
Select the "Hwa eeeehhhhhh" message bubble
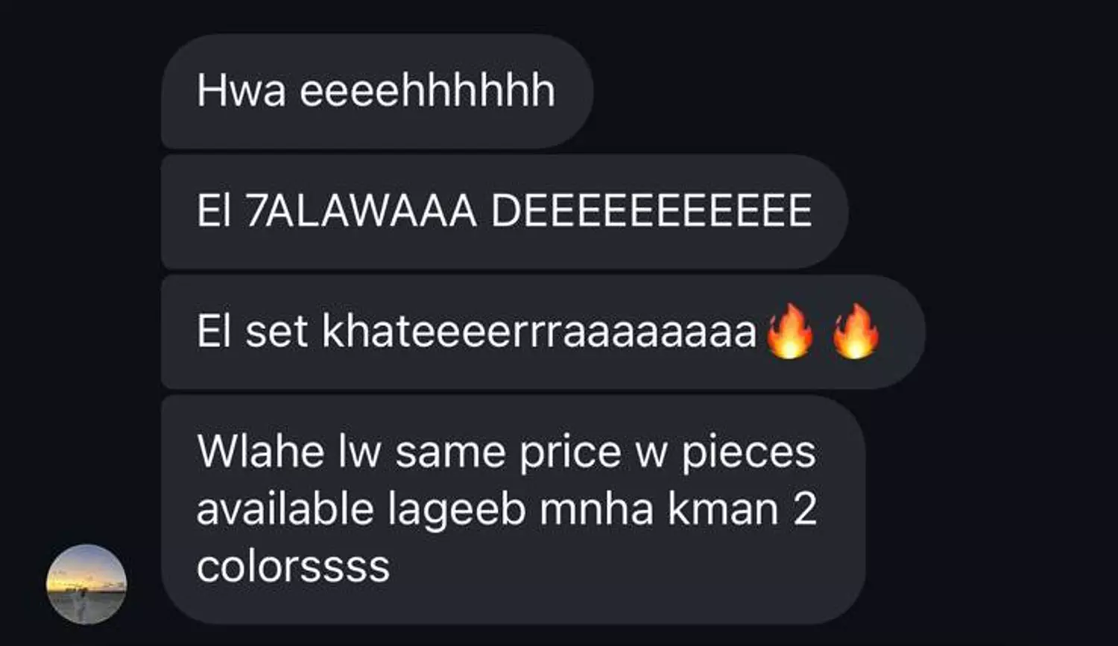pos(377,91)
